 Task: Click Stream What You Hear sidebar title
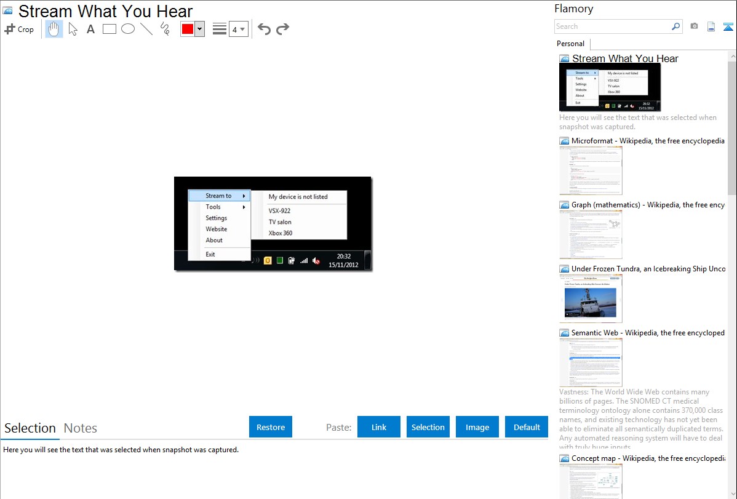(x=625, y=58)
